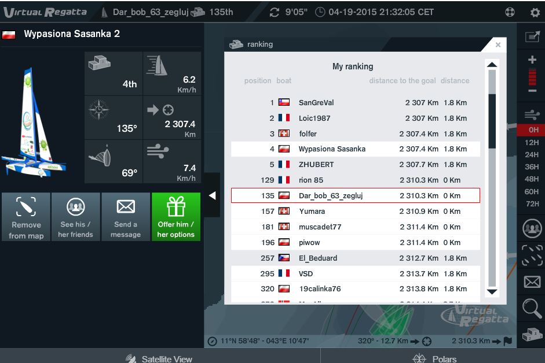The width and height of the screenshot is (545, 363).
Task: Open messages envelope in right sidebar
Action: [x=532, y=282]
